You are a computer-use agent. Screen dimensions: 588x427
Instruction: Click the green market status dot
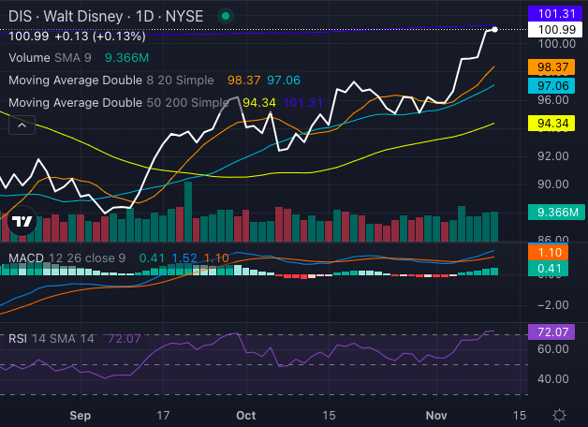(x=224, y=17)
